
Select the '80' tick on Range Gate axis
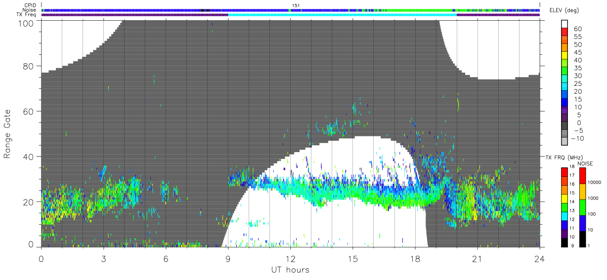[x=29, y=66]
